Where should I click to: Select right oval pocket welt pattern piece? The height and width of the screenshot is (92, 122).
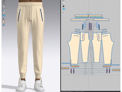coord(97,25)
